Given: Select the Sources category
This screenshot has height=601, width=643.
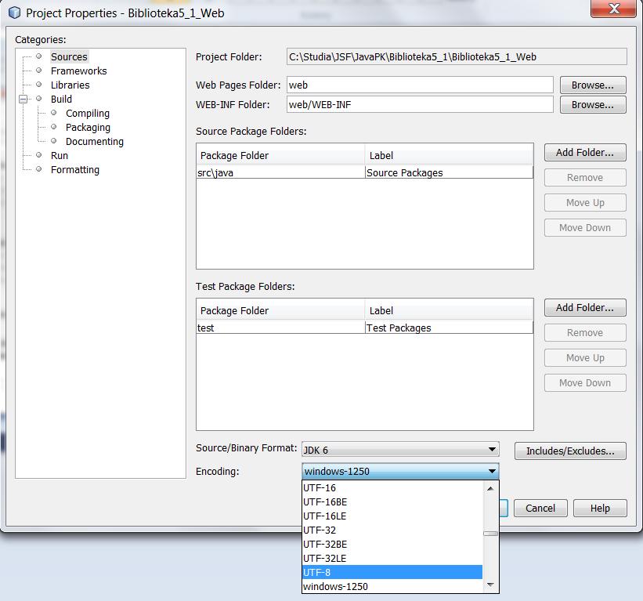Looking at the screenshot, I should [x=69, y=56].
